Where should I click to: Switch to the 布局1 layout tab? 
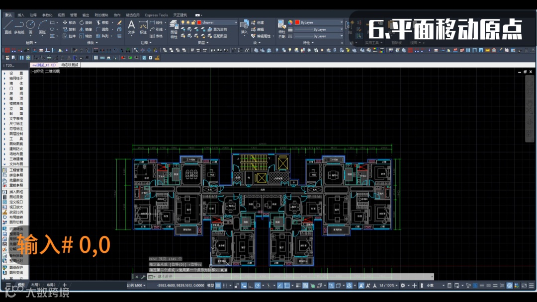(x=36, y=285)
